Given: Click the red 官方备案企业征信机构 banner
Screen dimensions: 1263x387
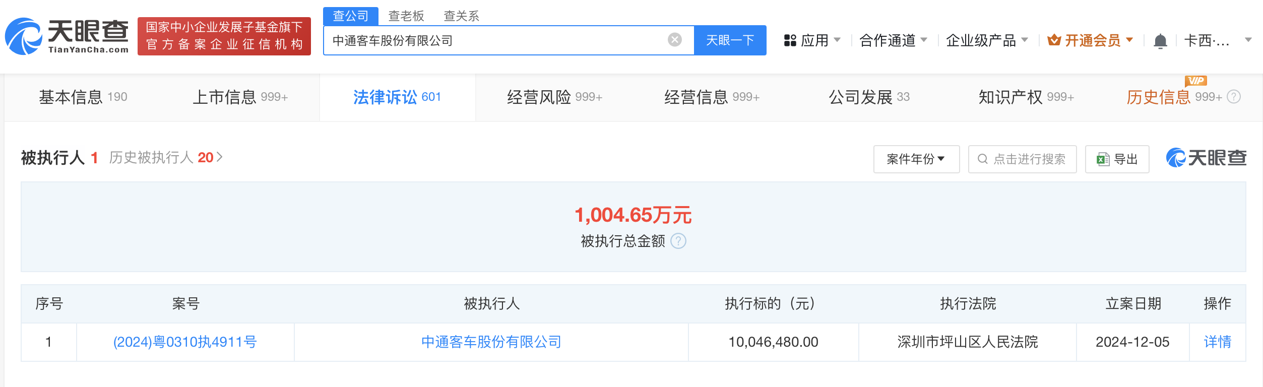Looking at the screenshot, I should (x=224, y=36).
